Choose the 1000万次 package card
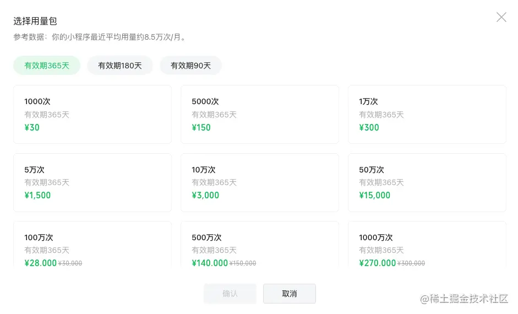Image resolution: width=518 pixels, height=314 pixels. point(427,246)
